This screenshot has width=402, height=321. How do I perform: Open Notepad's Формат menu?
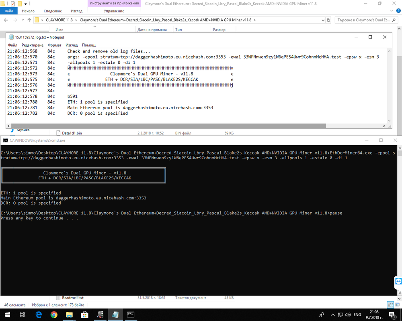54,45
